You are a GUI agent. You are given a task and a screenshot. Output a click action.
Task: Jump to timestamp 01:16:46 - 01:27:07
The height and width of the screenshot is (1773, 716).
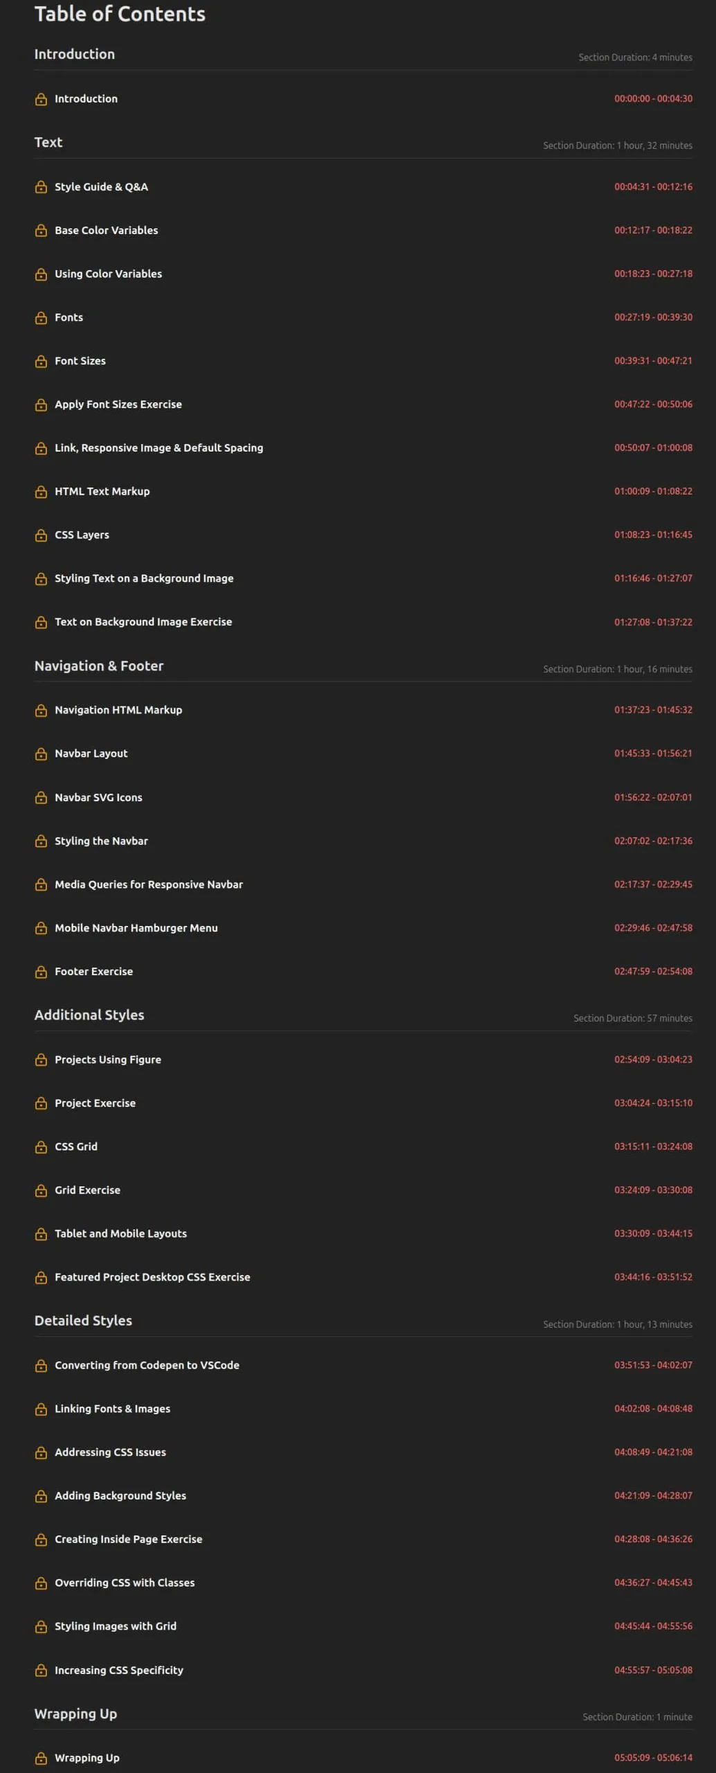[653, 578]
